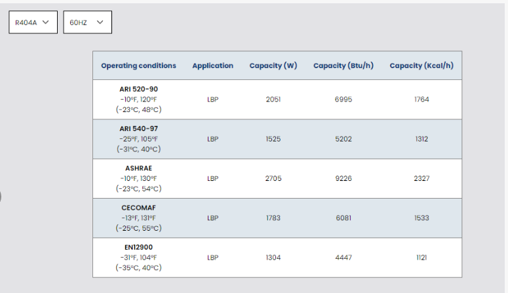Select the ARI 520-90 condition label

[139, 89]
